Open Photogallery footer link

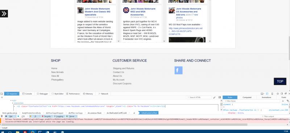click(x=57, y=80)
